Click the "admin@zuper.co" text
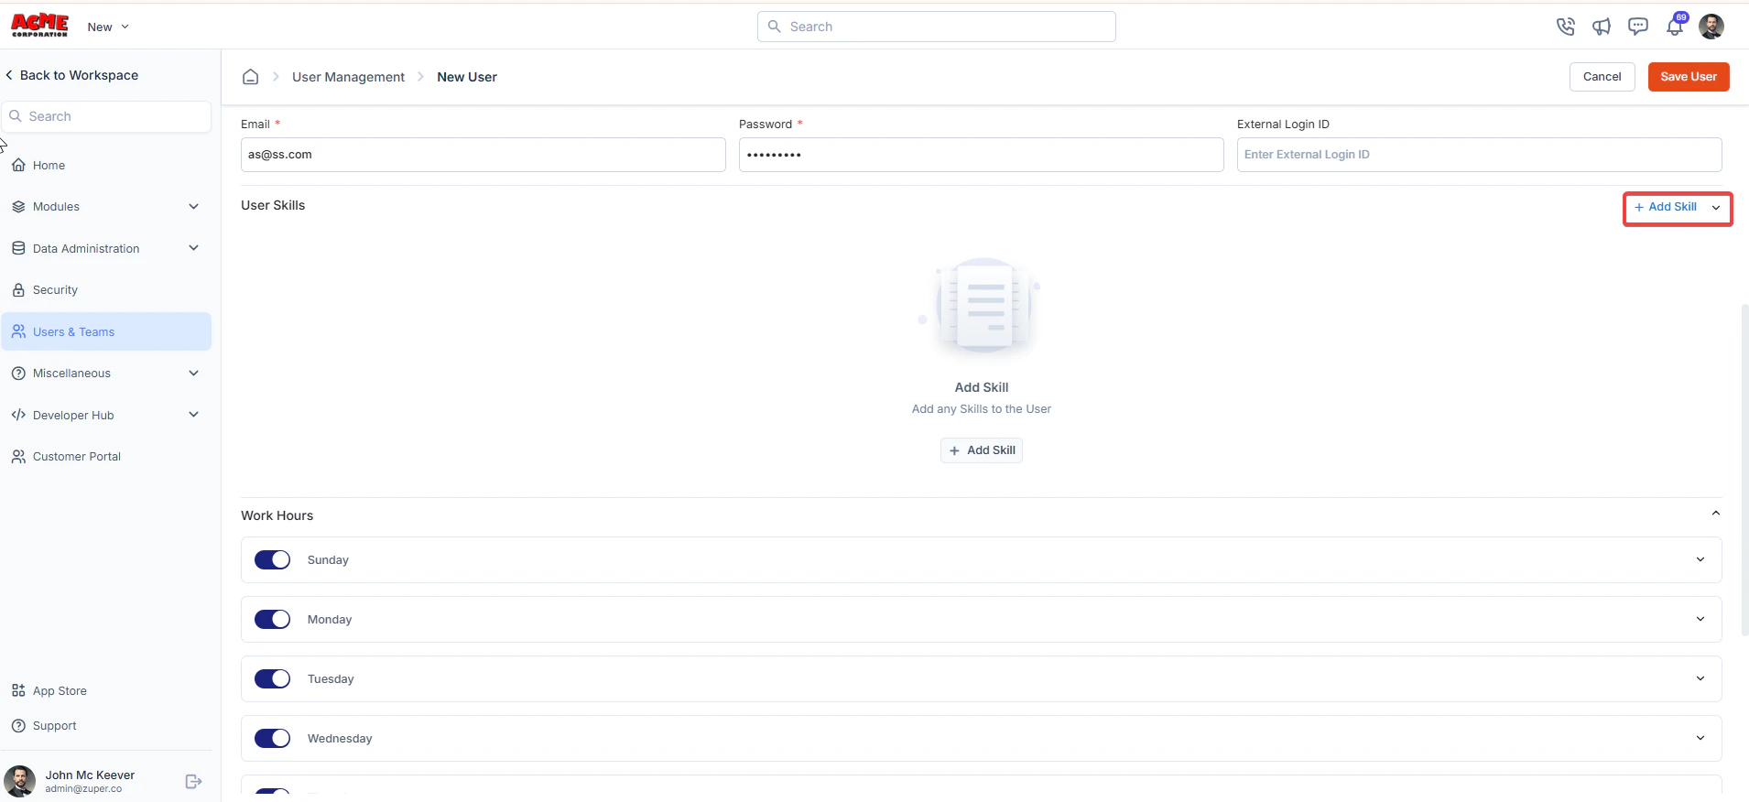This screenshot has height=802, width=1749. [83, 788]
